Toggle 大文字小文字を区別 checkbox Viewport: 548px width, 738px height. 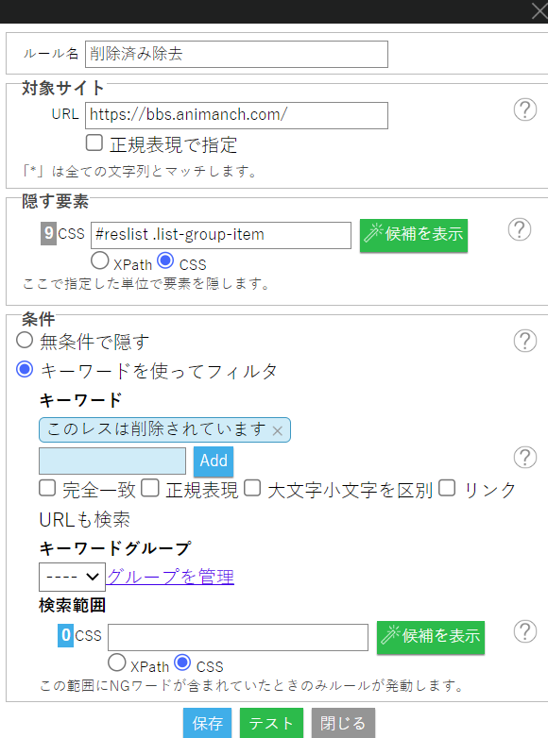pyautogui.click(x=252, y=488)
